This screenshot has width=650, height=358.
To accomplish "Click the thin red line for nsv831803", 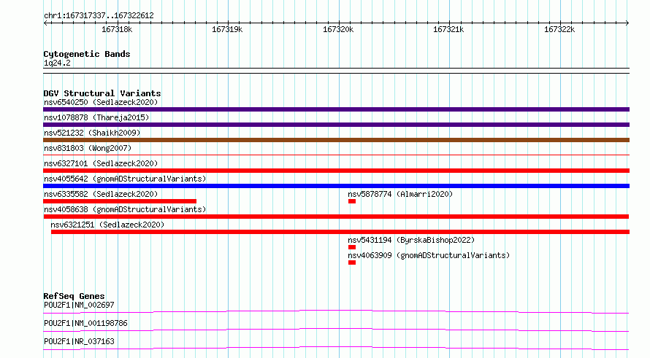I will 336,155.
